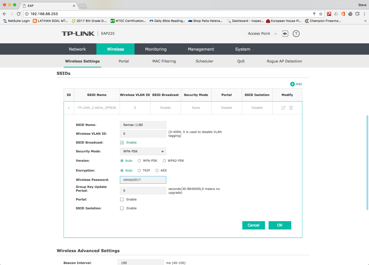This screenshot has height=265, width=369.
Task: Select Auto for Version
Action: 122,161
